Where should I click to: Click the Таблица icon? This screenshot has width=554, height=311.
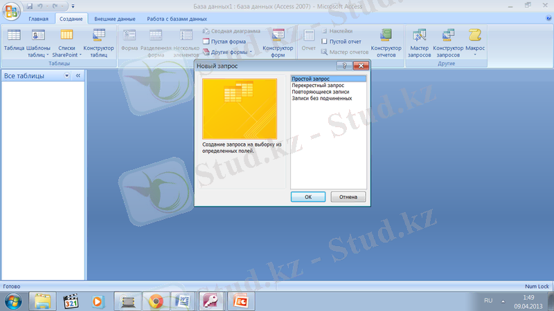14,40
